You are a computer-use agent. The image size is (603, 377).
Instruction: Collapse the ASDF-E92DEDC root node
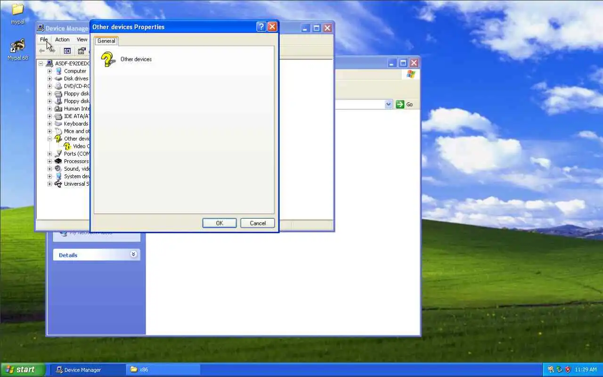[x=41, y=64]
